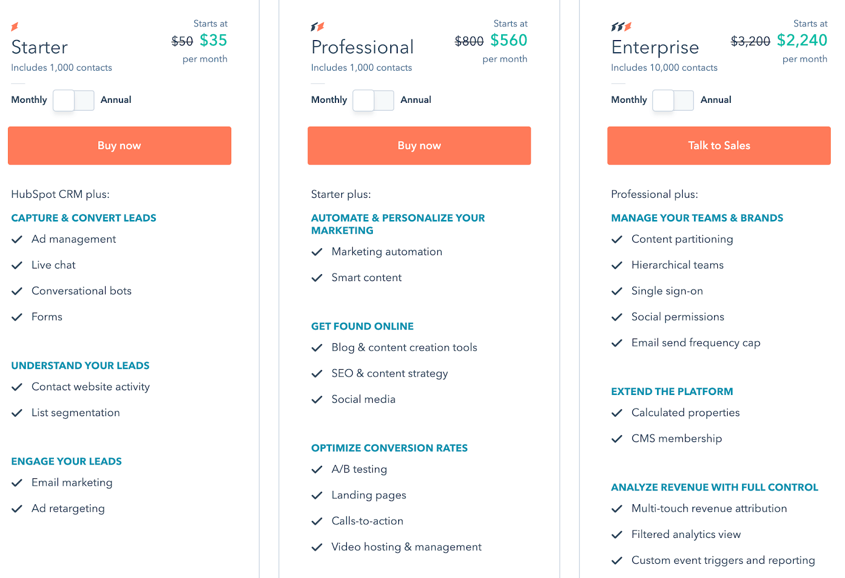This screenshot has height=578, width=845.
Task: Toggle Enterprise plan Monthly/Annual billing switch
Action: (673, 100)
